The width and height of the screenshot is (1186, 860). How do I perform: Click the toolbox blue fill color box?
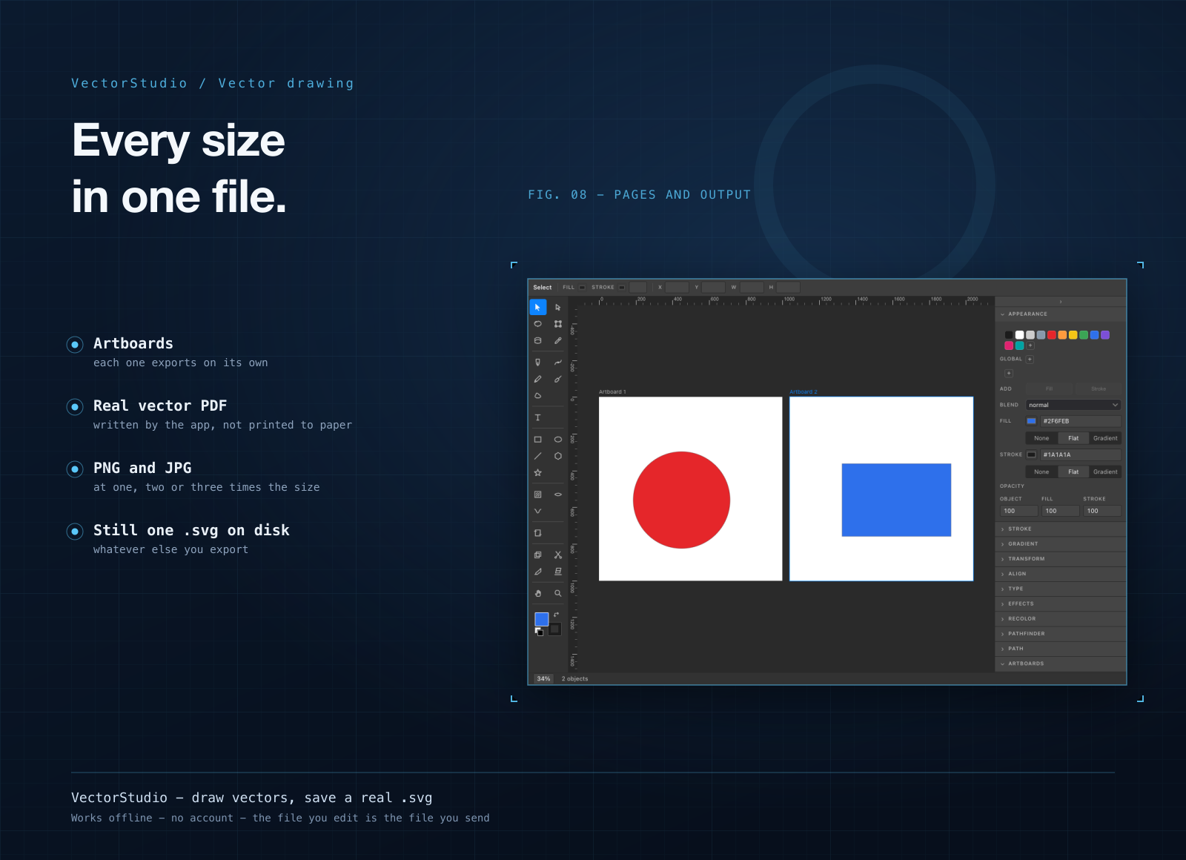pyautogui.click(x=542, y=619)
